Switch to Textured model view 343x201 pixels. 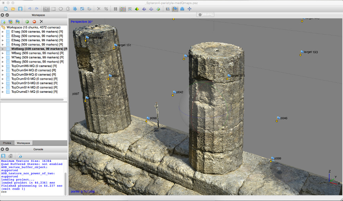pyautogui.click(x=158, y=9)
